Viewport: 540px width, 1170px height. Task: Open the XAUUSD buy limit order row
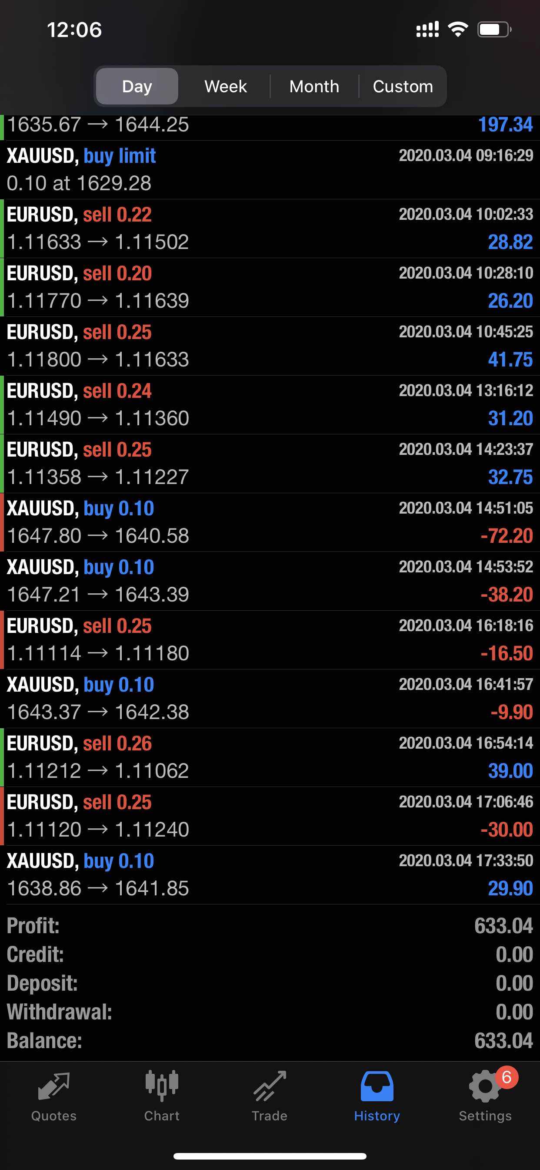pyautogui.click(x=270, y=169)
